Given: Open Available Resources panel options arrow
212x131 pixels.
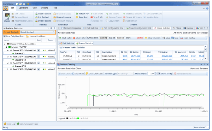Looking at the screenshot, I should point(48,28).
